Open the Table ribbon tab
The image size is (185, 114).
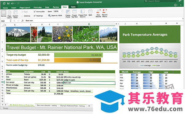point(73,7)
